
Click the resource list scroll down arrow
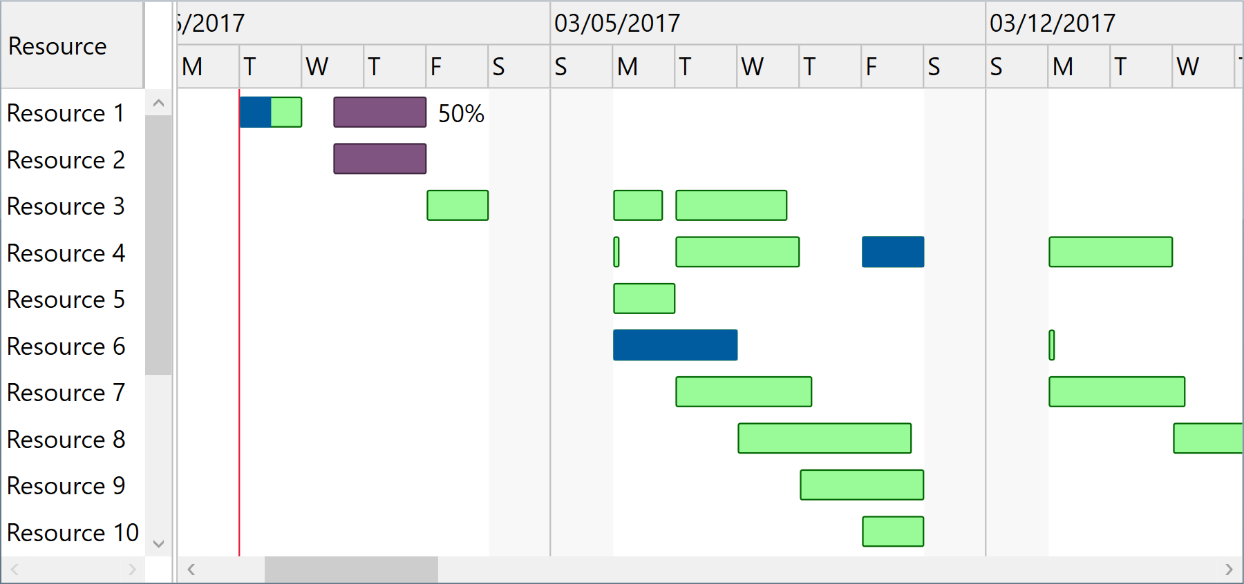click(x=158, y=544)
